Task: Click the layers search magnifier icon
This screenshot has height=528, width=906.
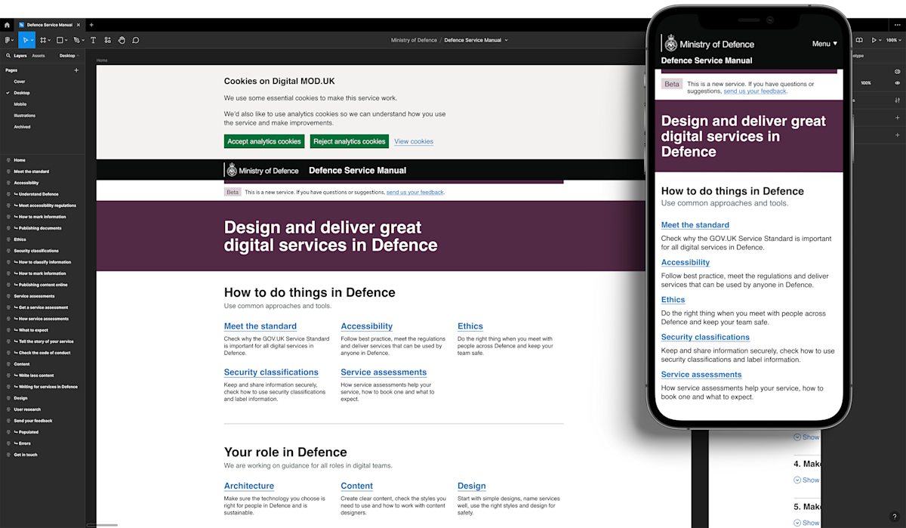Action: (x=8, y=56)
